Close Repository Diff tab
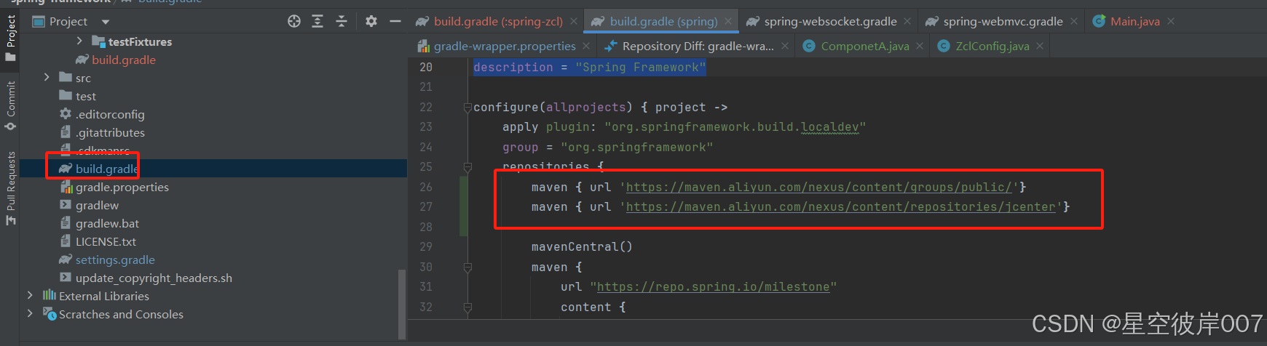The height and width of the screenshot is (346, 1267). click(x=784, y=46)
